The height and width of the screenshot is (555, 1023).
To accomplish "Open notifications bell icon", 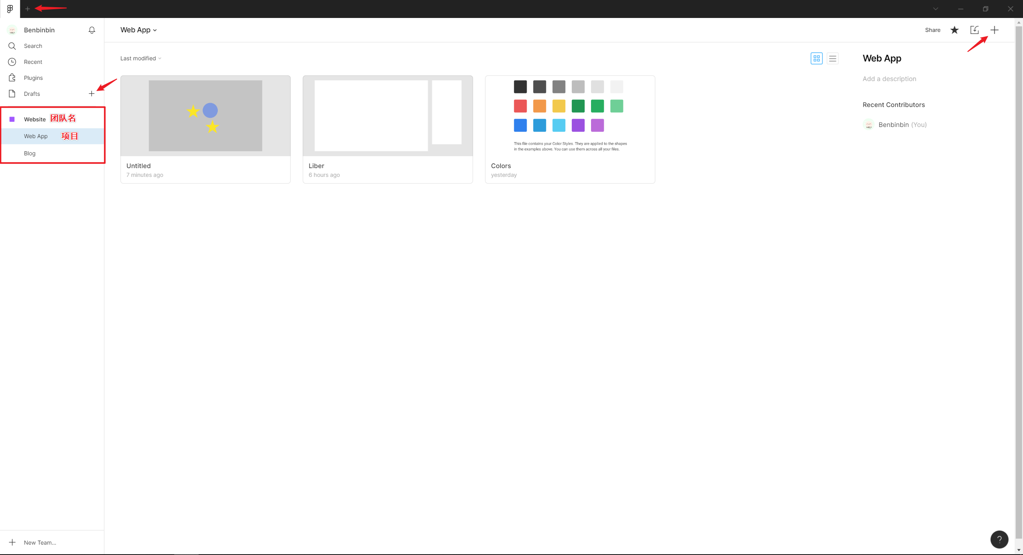I will (x=92, y=30).
